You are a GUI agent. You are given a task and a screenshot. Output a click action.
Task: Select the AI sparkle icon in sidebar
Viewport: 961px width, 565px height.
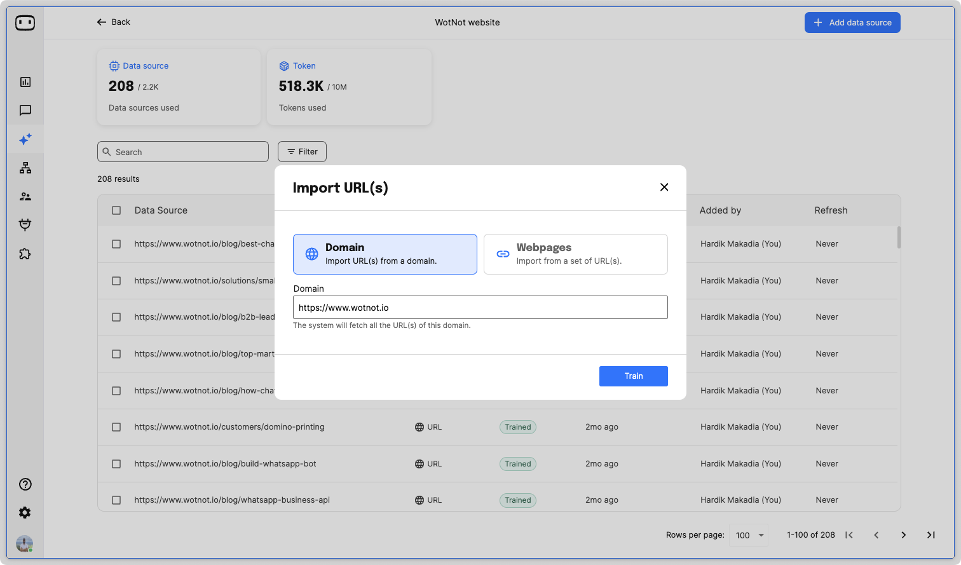[25, 139]
